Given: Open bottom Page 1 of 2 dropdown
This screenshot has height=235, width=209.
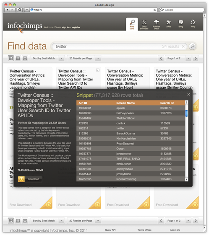Looking at the screenshot, I should [x=178, y=221].
